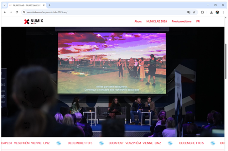Image resolution: width=228 pixels, height=151 pixels.
Task: Open the About menu item
Action: [138, 21]
